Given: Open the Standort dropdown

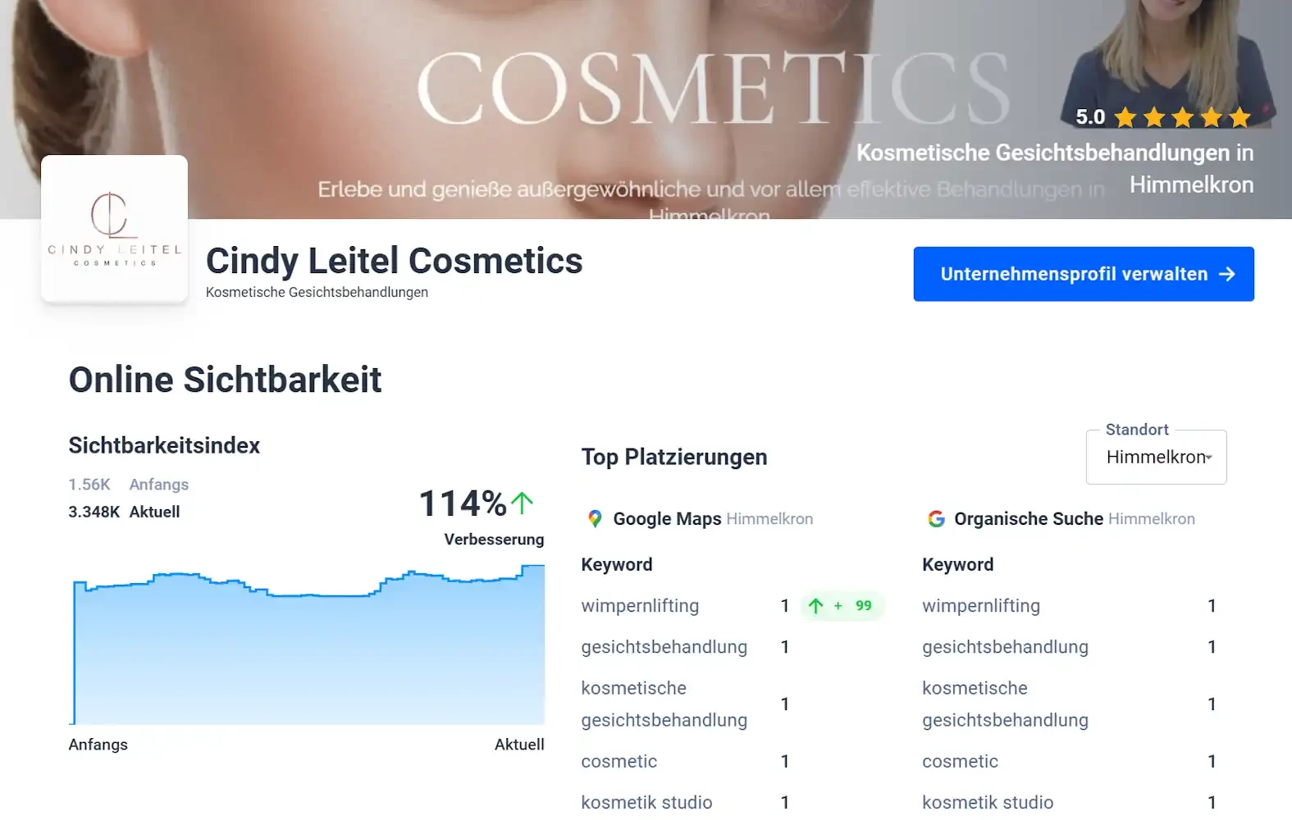Looking at the screenshot, I should tap(1156, 457).
